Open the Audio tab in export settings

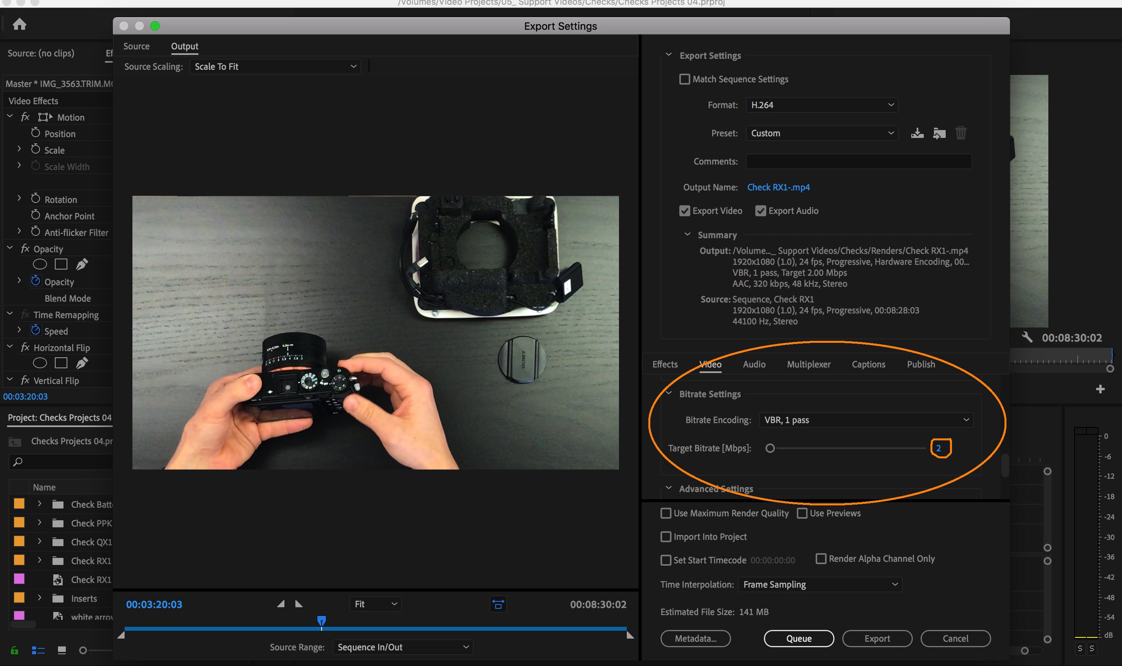[x=754, y=364]
